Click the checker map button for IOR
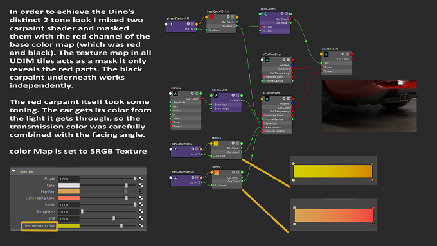Screen dimensions: 437x246 tap(141, 218)
